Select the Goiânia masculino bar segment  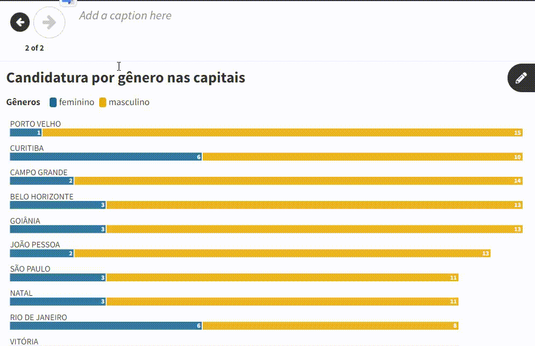(314, 229)
